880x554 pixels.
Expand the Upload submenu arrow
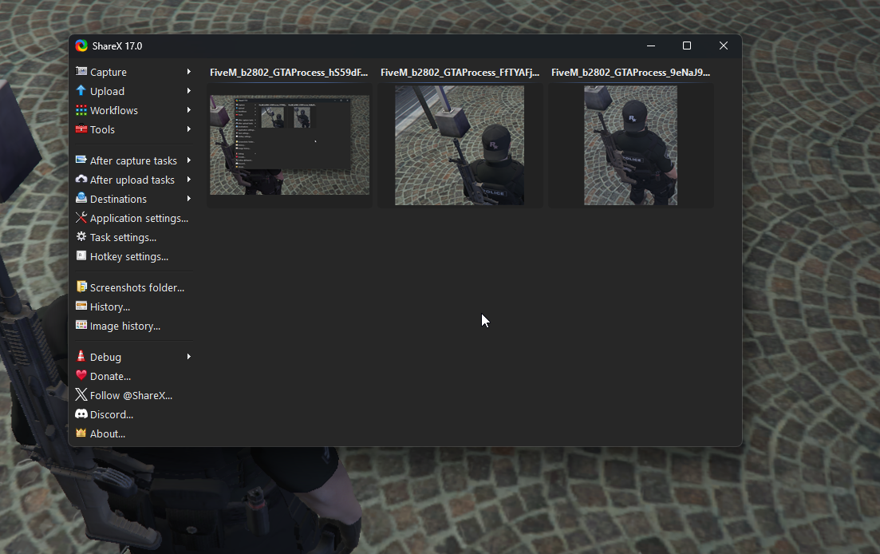point(189,91)
